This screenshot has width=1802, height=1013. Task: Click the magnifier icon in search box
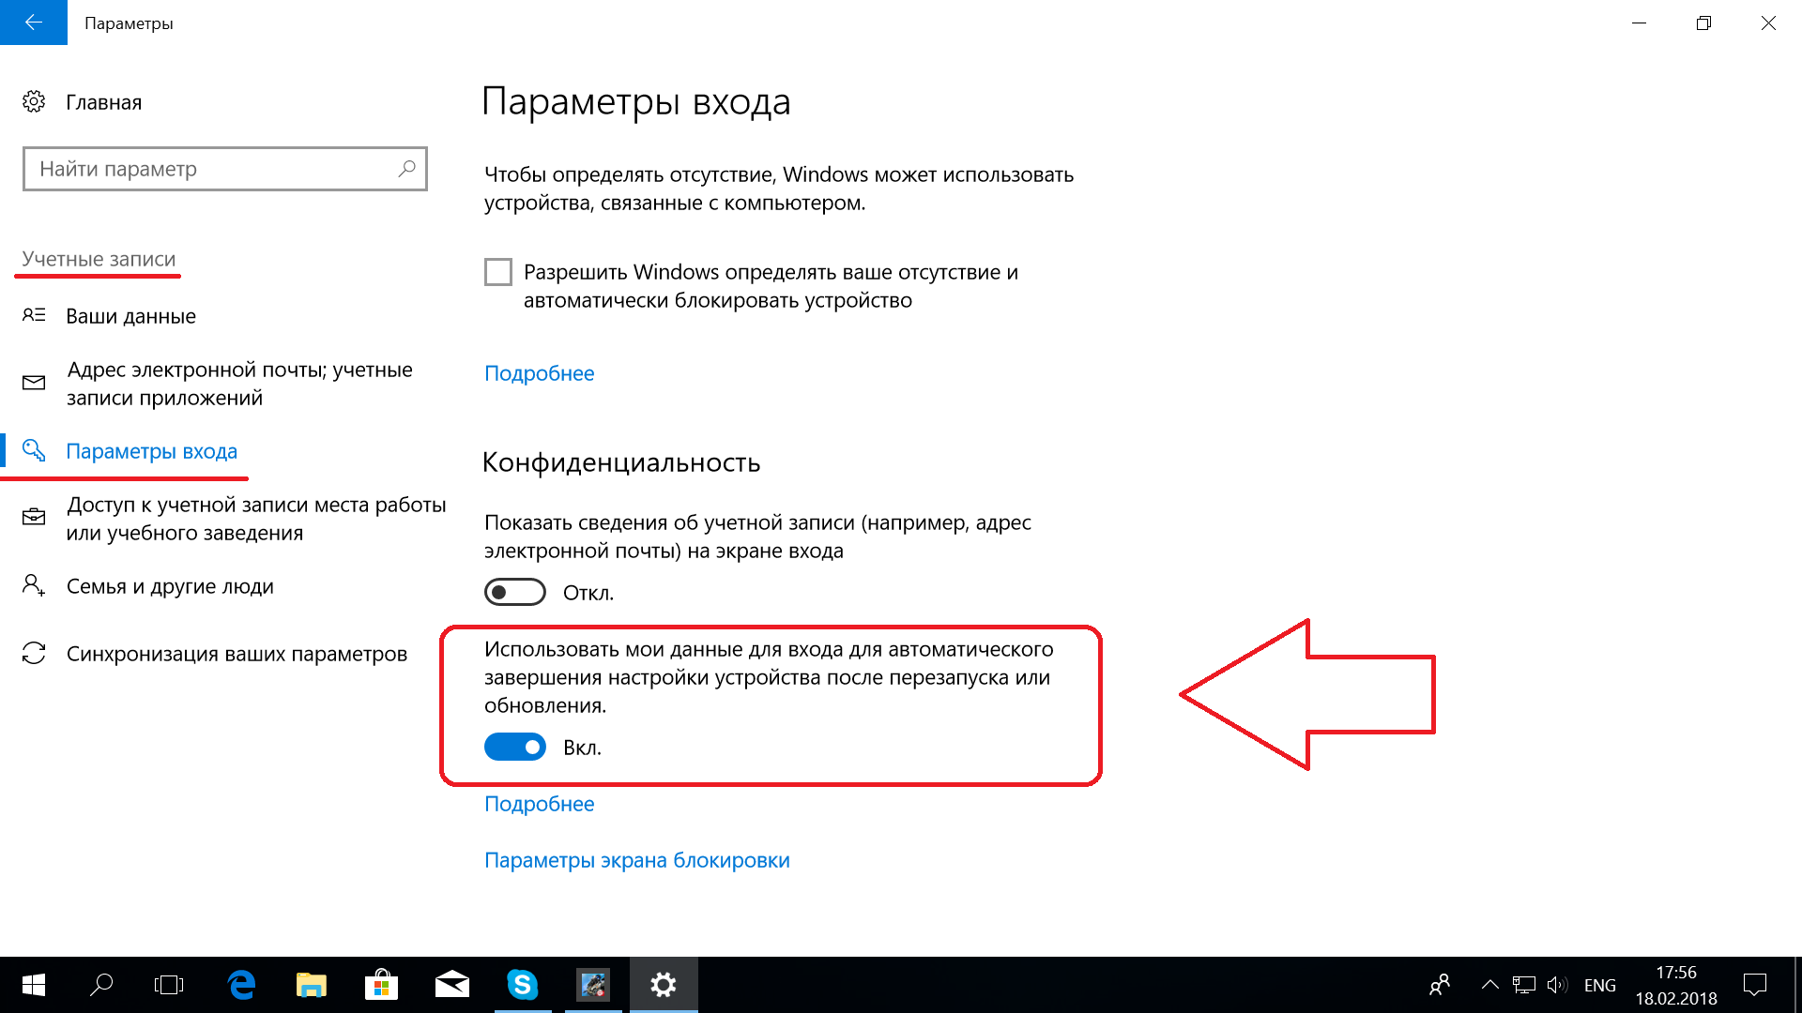[x=406, y=169]
